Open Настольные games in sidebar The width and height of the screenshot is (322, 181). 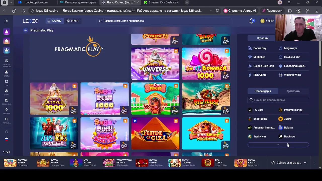tap(7, 121)
